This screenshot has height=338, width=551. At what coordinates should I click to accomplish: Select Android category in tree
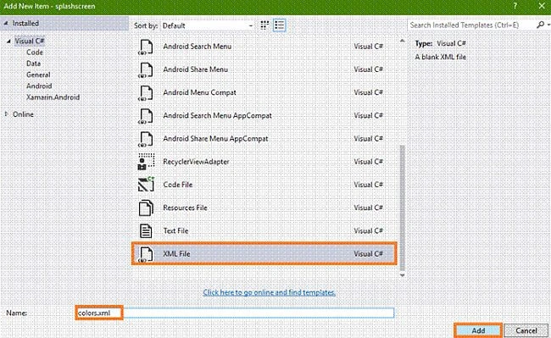(x=39, y=86)
